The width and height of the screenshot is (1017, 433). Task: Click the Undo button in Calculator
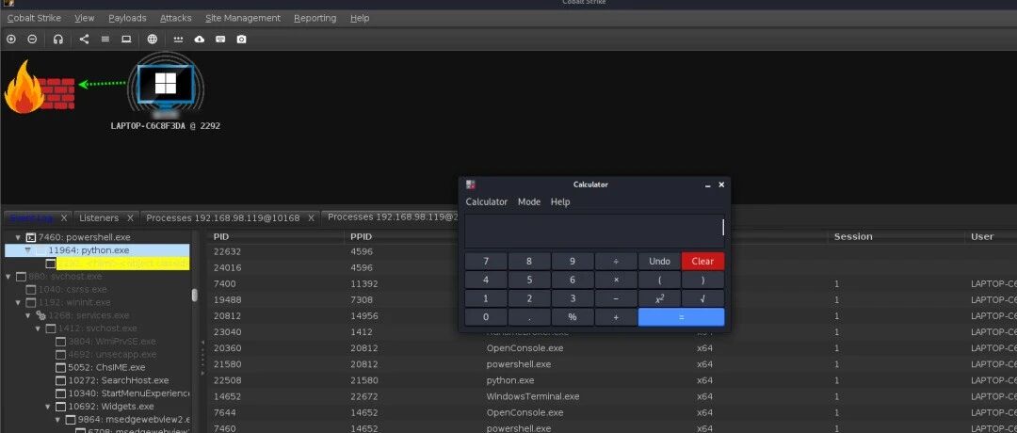click(659, 262)
